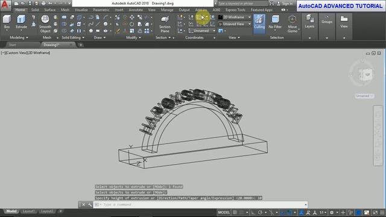Close the command line with X icon
This screenshot has width=386, height=217.
click(83, 204)
